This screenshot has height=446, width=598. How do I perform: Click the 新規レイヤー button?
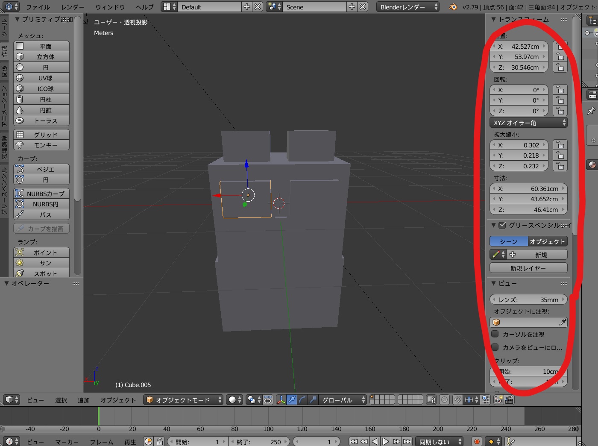(528, 268)
